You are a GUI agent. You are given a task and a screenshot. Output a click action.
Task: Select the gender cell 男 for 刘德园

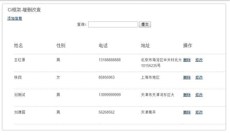pyautogui.click(x=58, y=112)
